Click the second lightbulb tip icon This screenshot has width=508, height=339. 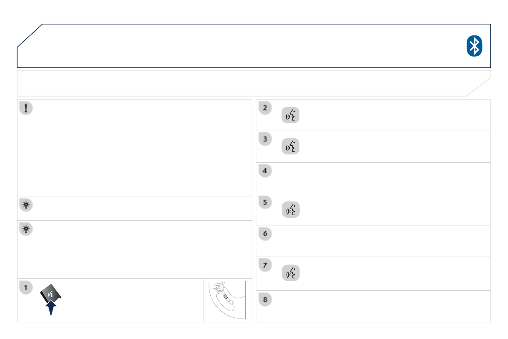26,229
